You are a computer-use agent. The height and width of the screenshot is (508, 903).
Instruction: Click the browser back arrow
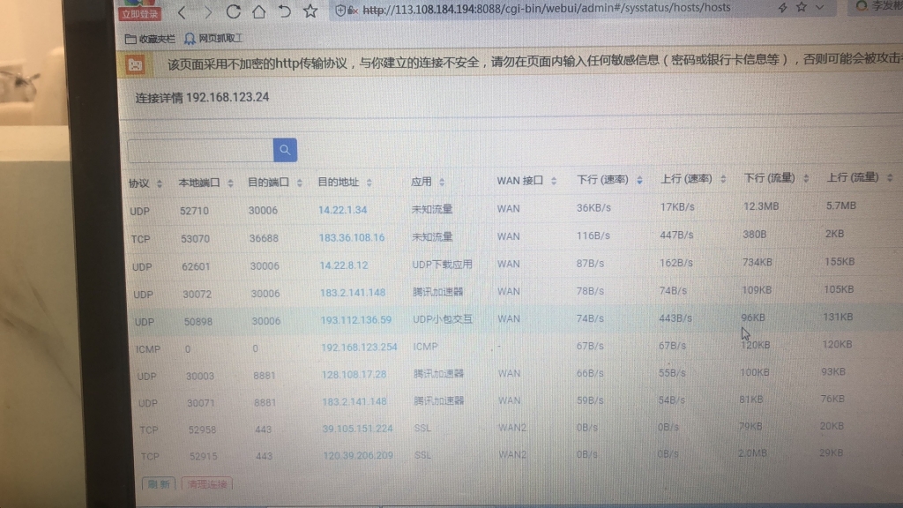click(181, 12)
